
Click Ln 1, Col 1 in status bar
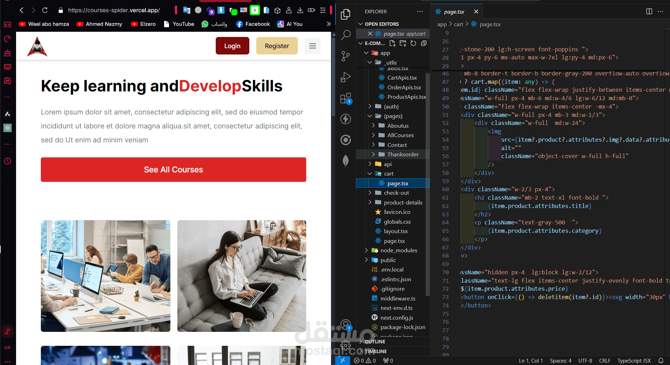pyautogui.click(x=531, y=360)
